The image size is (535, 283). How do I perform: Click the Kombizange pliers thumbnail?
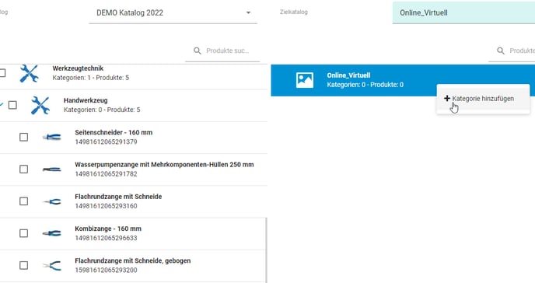52,233
